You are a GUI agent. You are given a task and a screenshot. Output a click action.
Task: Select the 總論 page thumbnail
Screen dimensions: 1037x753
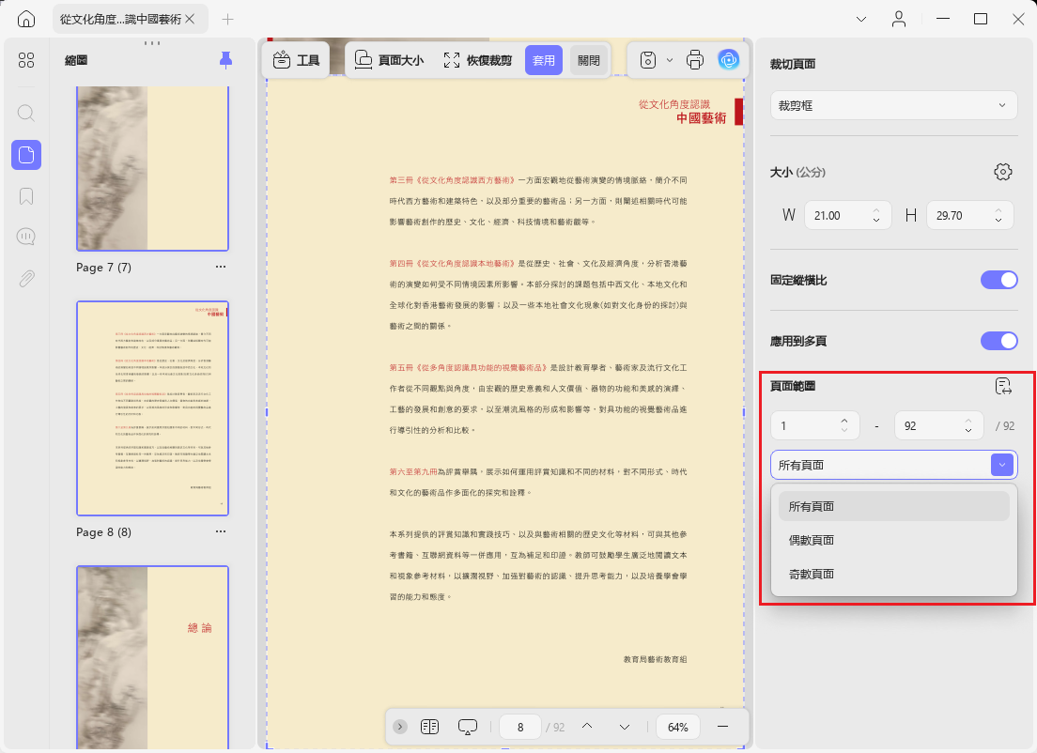tap(153, 657)
